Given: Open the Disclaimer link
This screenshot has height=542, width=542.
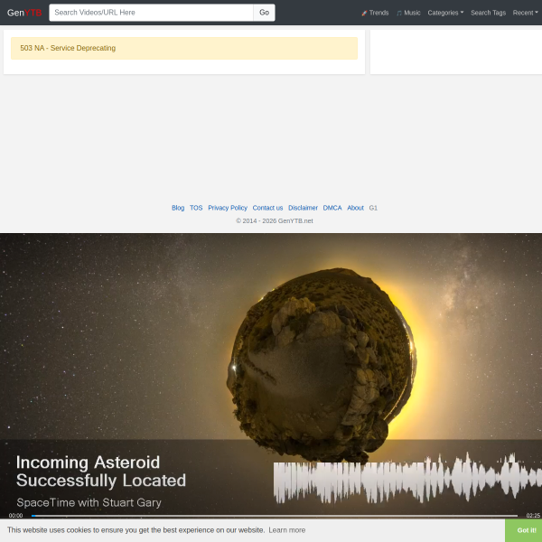Looking at the screenshot, I should coord(303,208).
